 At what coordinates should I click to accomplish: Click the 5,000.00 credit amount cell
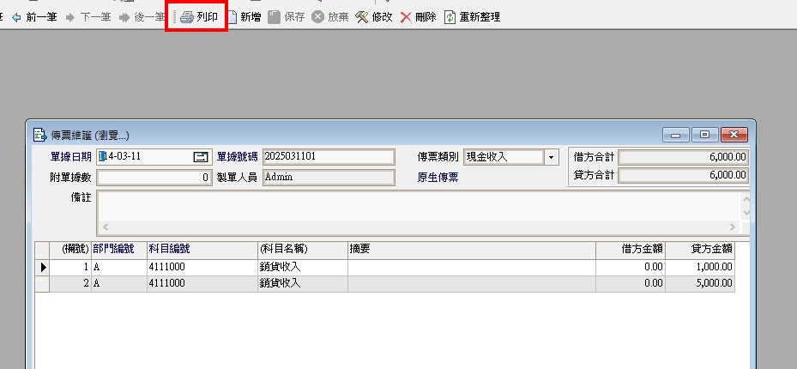pos(700,282)
